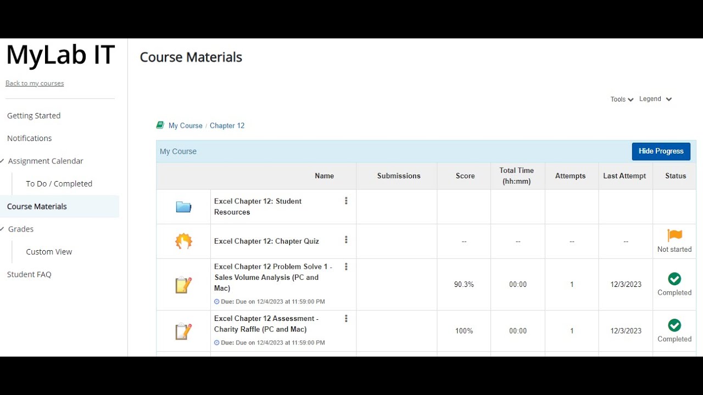Viewport: 703px width, 395px height.
Task: Open three-dot menu for Charity Raffle Assessment
Action: 346,318
